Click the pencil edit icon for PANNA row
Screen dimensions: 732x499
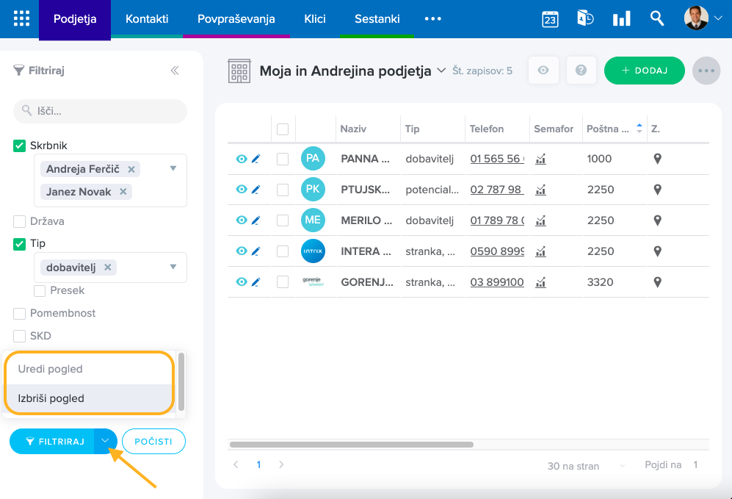[x=256, y=159]
